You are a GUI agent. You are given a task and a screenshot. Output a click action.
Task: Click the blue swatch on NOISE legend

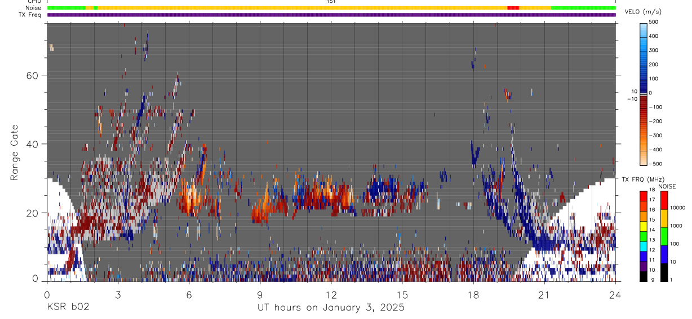tap(664, 254)
